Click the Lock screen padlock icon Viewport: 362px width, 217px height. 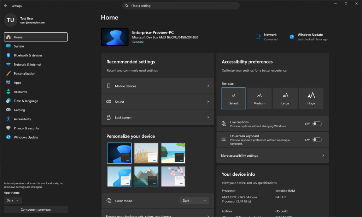109,117
